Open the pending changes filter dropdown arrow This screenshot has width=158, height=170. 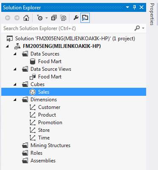click(x=47, y=18)
